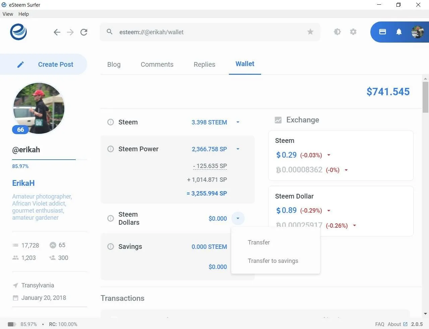Click the post count icon beside 17,728
Image resolution: width=429 pixels, height=329 pixels.
15,245
